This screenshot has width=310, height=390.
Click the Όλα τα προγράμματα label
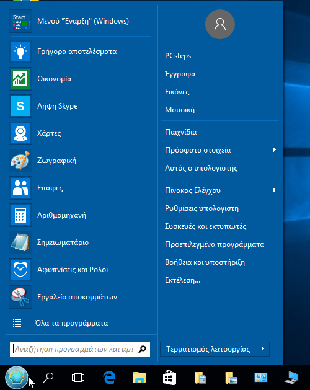(x=71, y=323)
